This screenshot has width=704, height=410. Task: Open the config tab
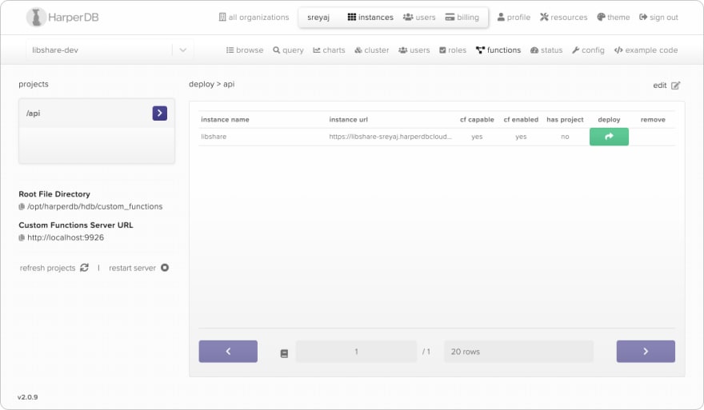(588, 50)
